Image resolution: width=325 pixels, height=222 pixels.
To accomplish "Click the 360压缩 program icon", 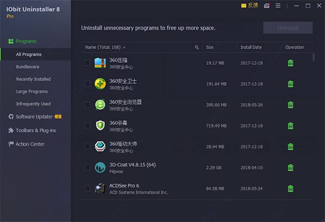I will (x=100, y=63).
